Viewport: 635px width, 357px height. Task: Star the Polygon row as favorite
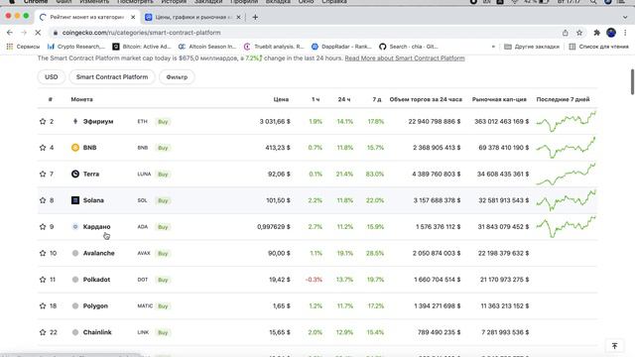[x=43, y=306]
